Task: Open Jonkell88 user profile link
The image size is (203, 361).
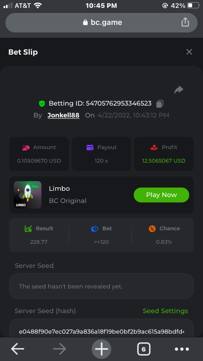Action: (x=63, y=116)
